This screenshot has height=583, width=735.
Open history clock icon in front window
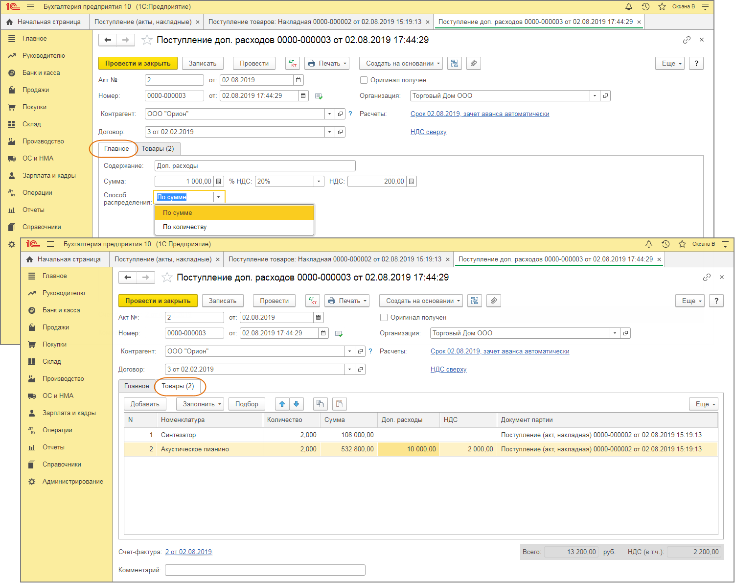click(x=666, y=244)
